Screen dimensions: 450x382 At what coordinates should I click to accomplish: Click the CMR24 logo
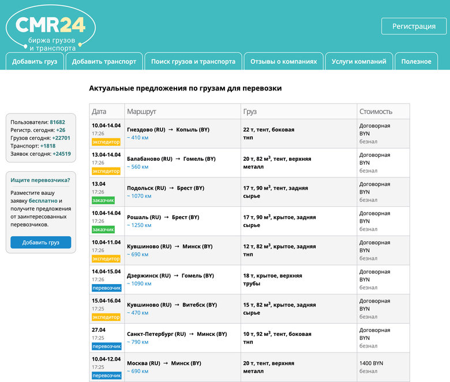pos(50,27)
